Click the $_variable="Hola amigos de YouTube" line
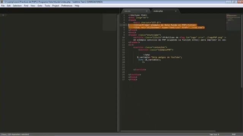This screenshot has width=243, height=136. point(159,57)
